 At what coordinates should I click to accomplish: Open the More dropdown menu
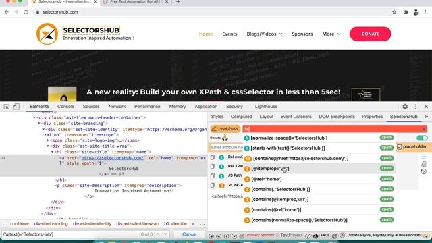click(x=331, y=34)
